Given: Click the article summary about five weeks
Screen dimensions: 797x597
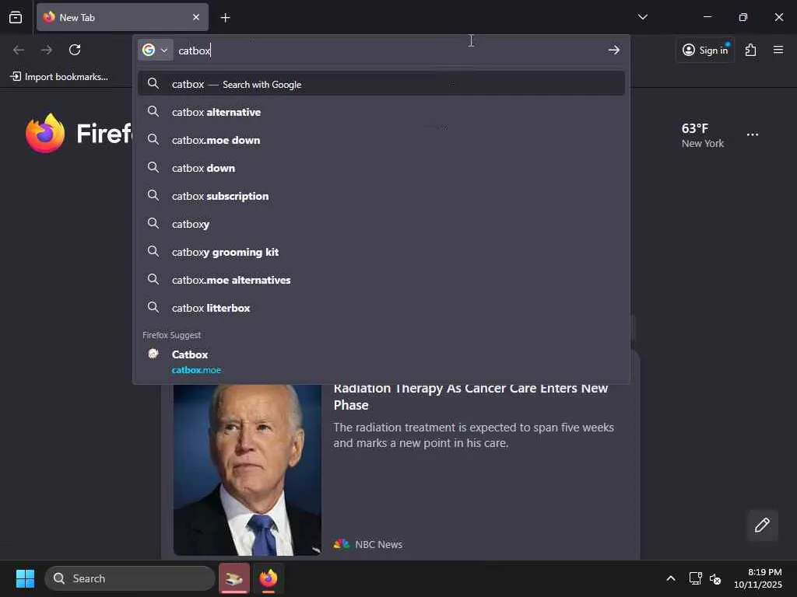Looking at the screenshot, I should [473, 435].
